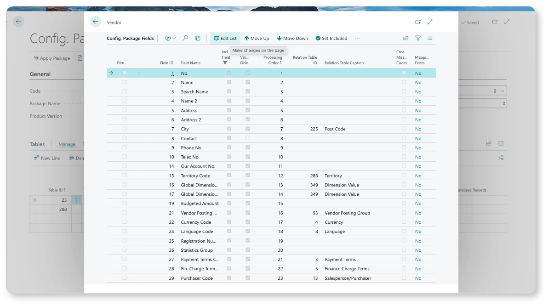Toggle Dimension checkbox for Global Dimension field 16
Image resolution: width=548 pixels, height=306 pixels.
(x=125, y=184)
